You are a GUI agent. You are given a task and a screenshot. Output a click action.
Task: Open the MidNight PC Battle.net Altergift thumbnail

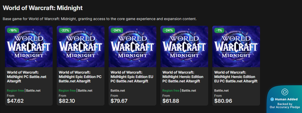(x=29, y=47)
